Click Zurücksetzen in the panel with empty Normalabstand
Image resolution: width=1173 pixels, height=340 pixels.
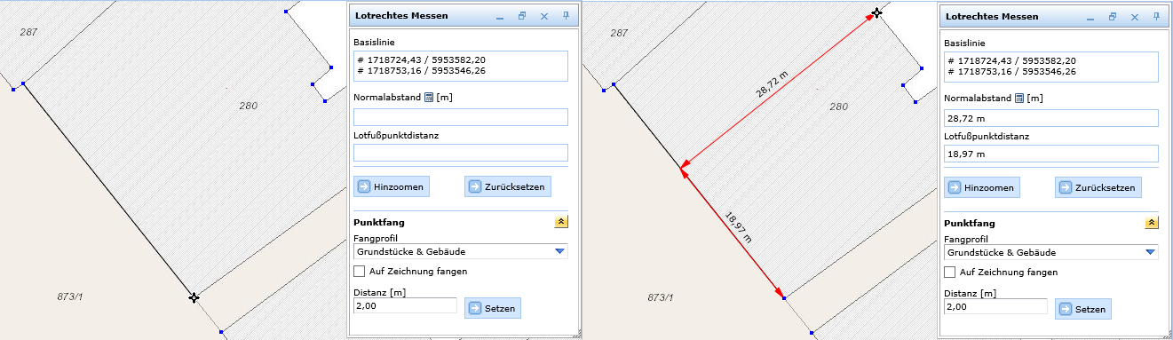[508, 187]
